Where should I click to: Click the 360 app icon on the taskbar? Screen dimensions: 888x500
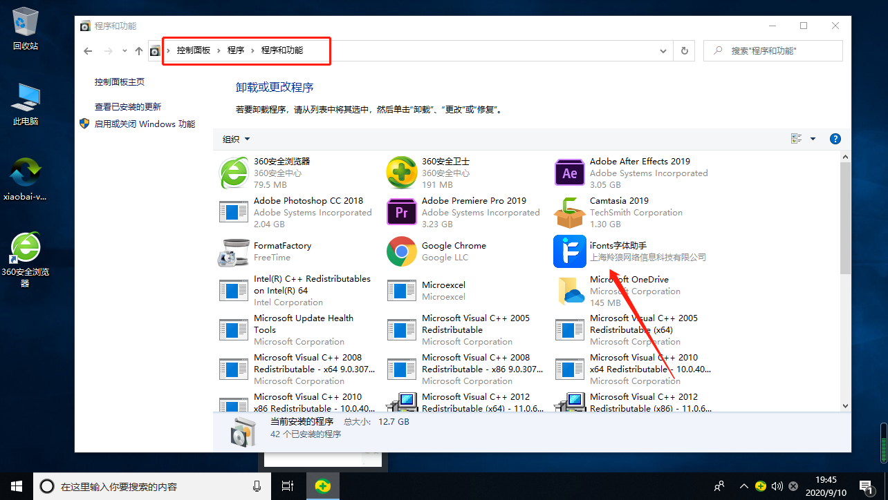(x=322, y=486)
